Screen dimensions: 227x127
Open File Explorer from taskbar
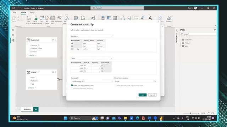pyautogui.click(x=126, y=118)
